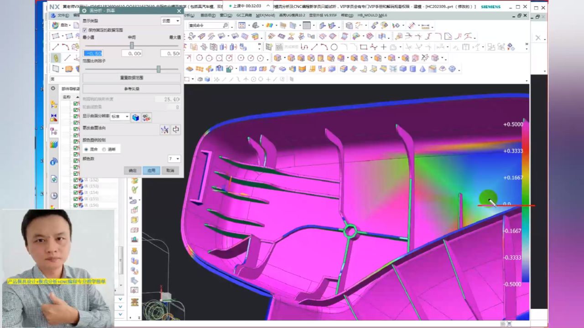The image size is (584, 328).
Task: Click the reverse surface normal icon
Action: point(176,130)
